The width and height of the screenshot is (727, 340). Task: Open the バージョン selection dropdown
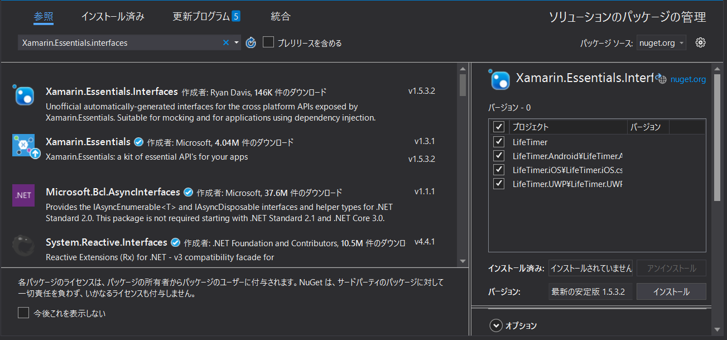click(590, 291)
